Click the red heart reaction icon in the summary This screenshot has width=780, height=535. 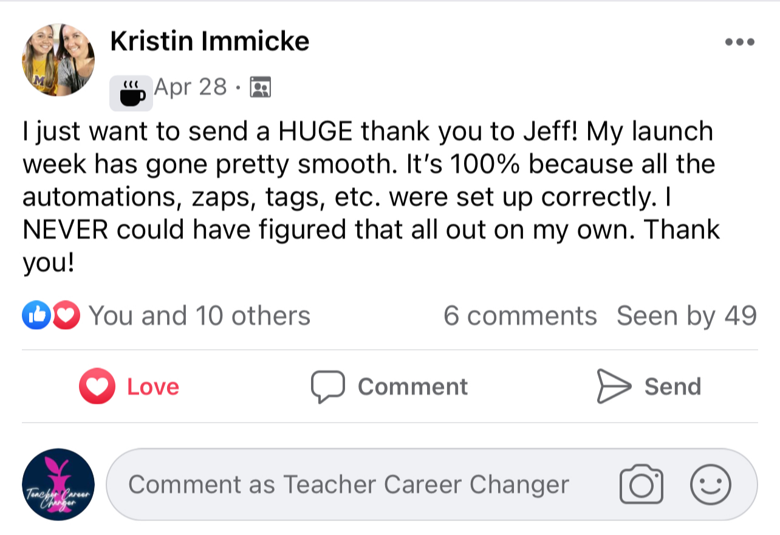pos(66,316)
